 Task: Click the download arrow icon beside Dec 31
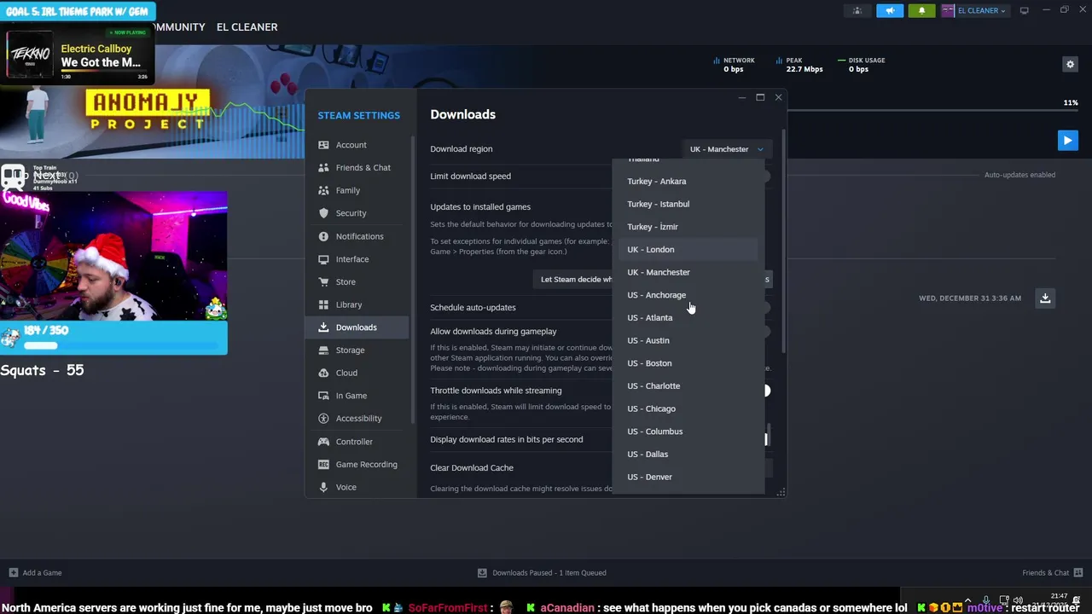(1045, 298)
